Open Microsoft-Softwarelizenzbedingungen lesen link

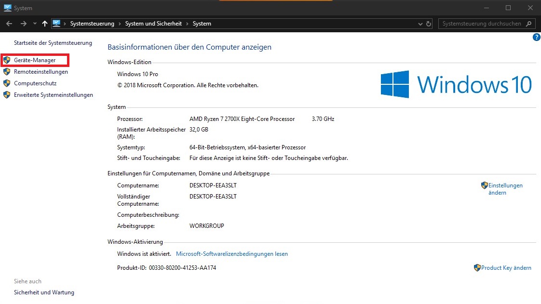tap(232, 254)
